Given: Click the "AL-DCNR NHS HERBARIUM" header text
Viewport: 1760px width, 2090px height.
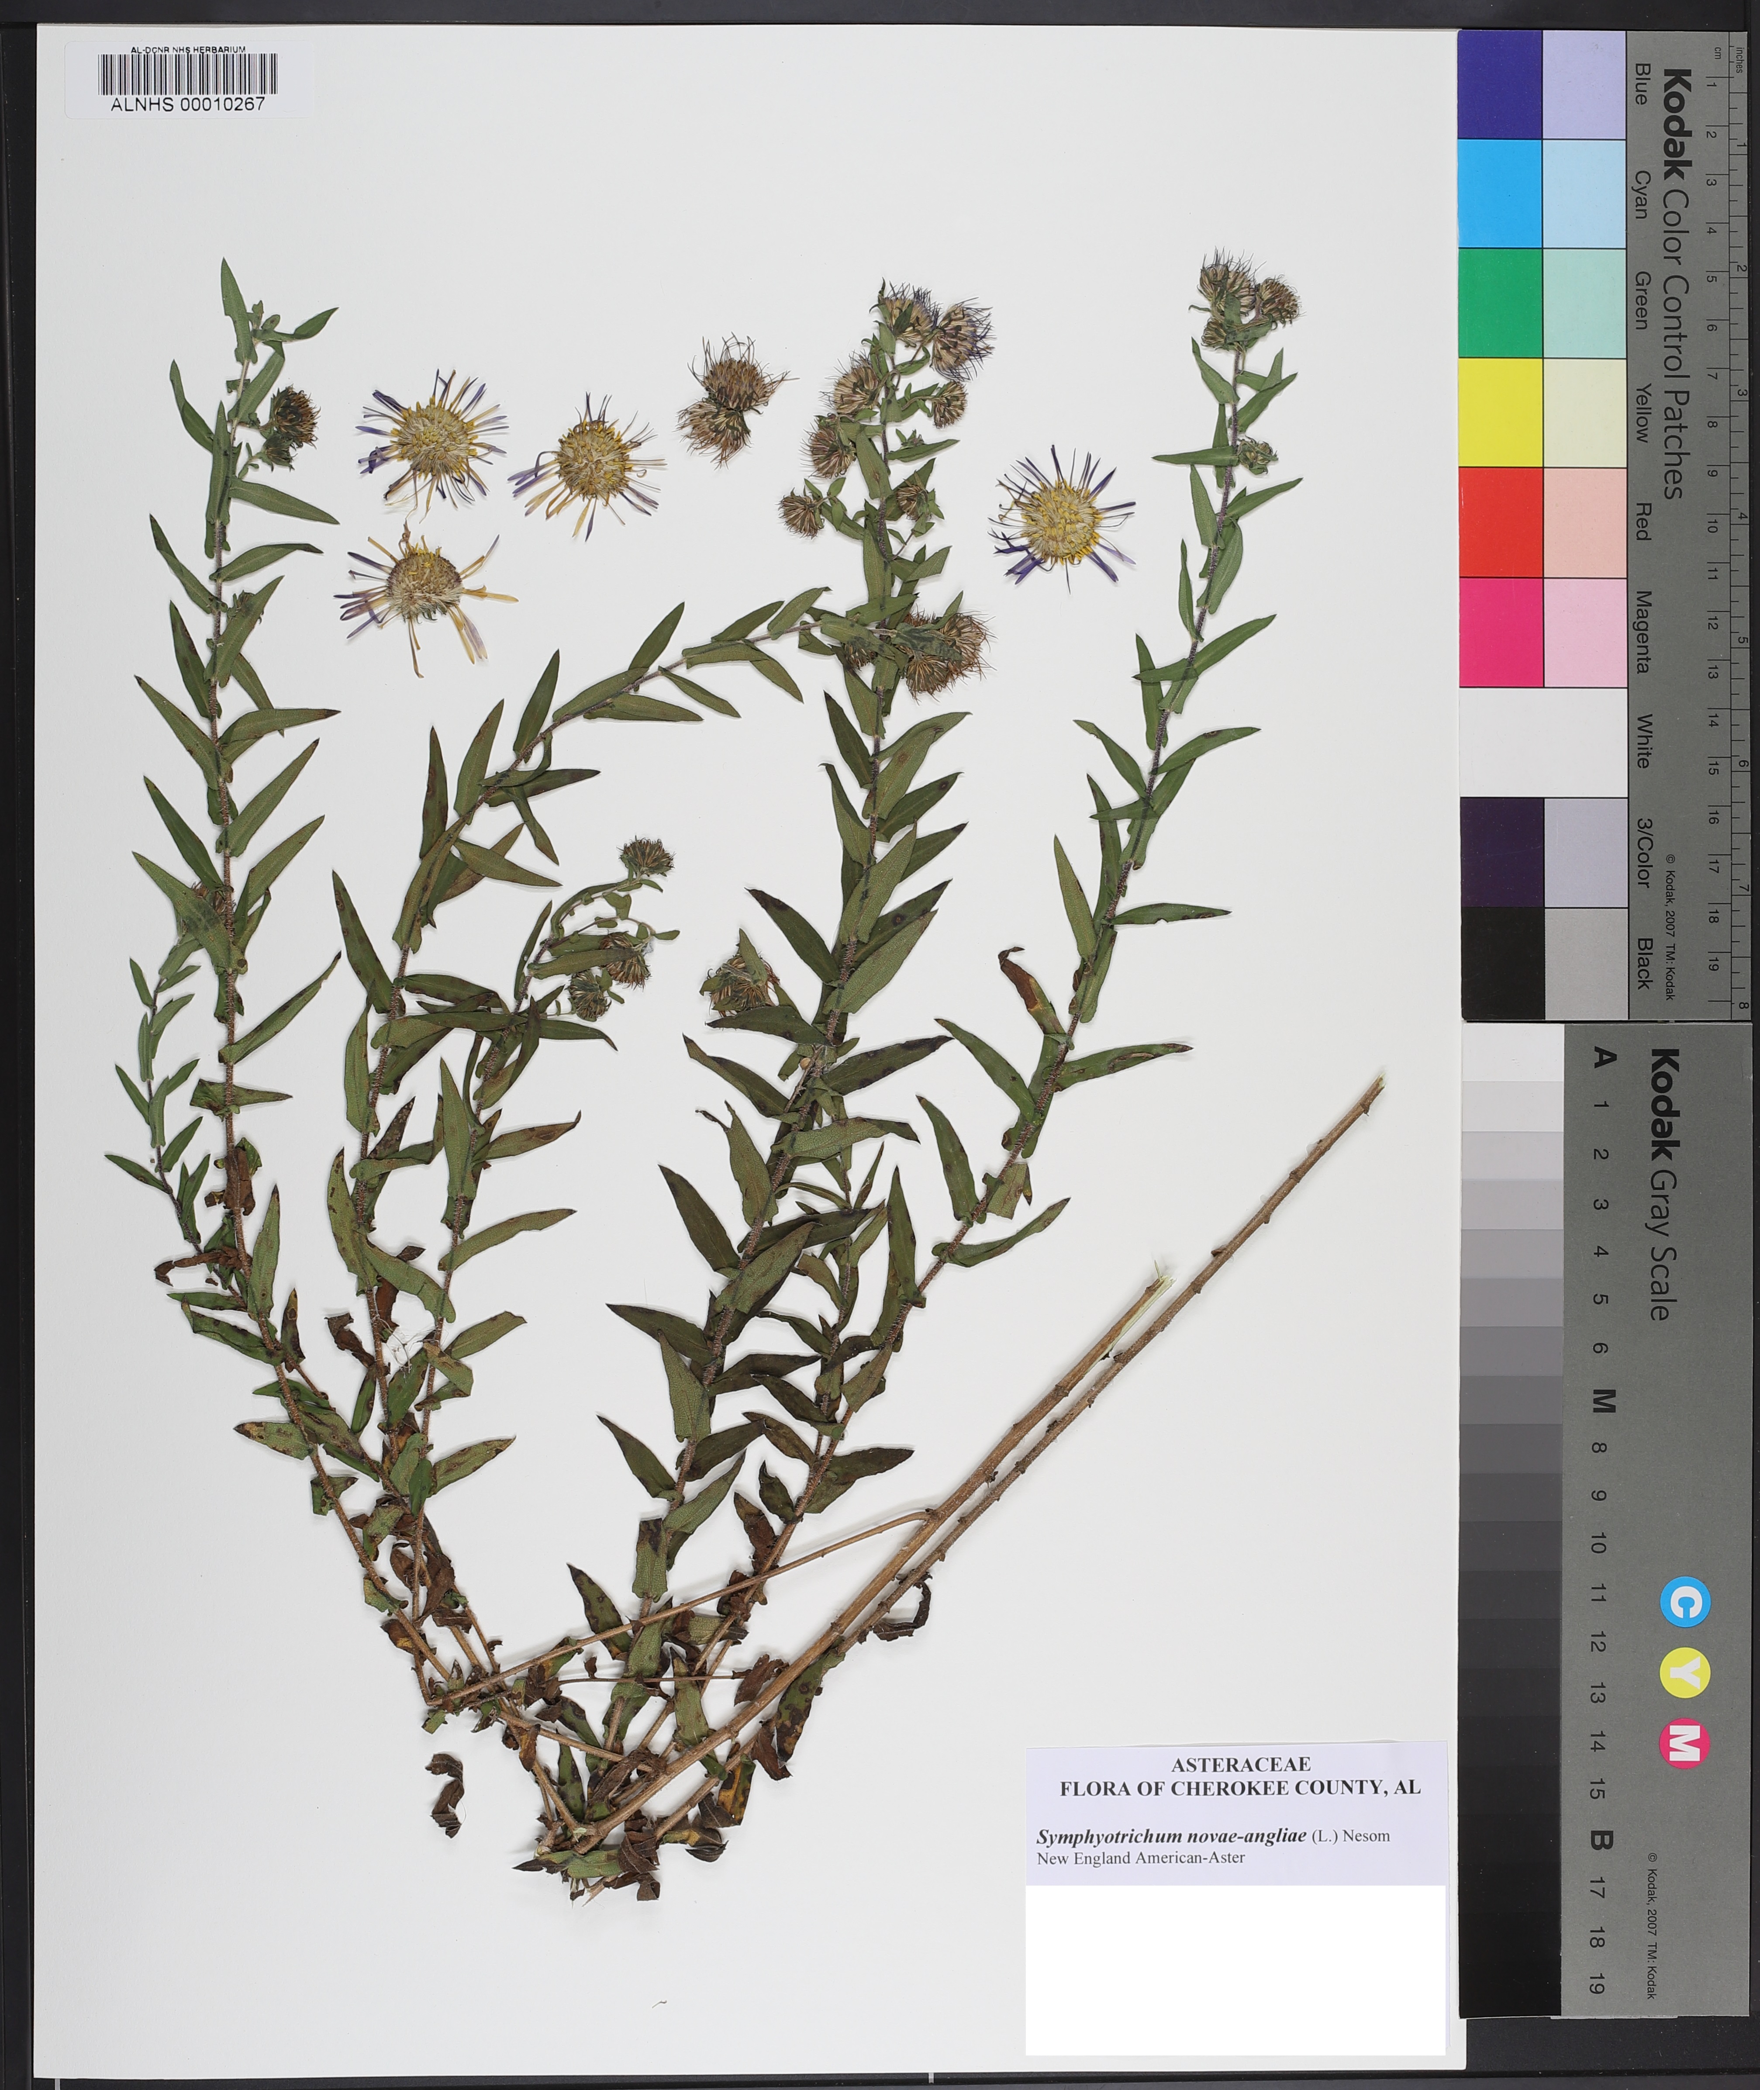Looking at the screenshot, I should tap(189, 49).
